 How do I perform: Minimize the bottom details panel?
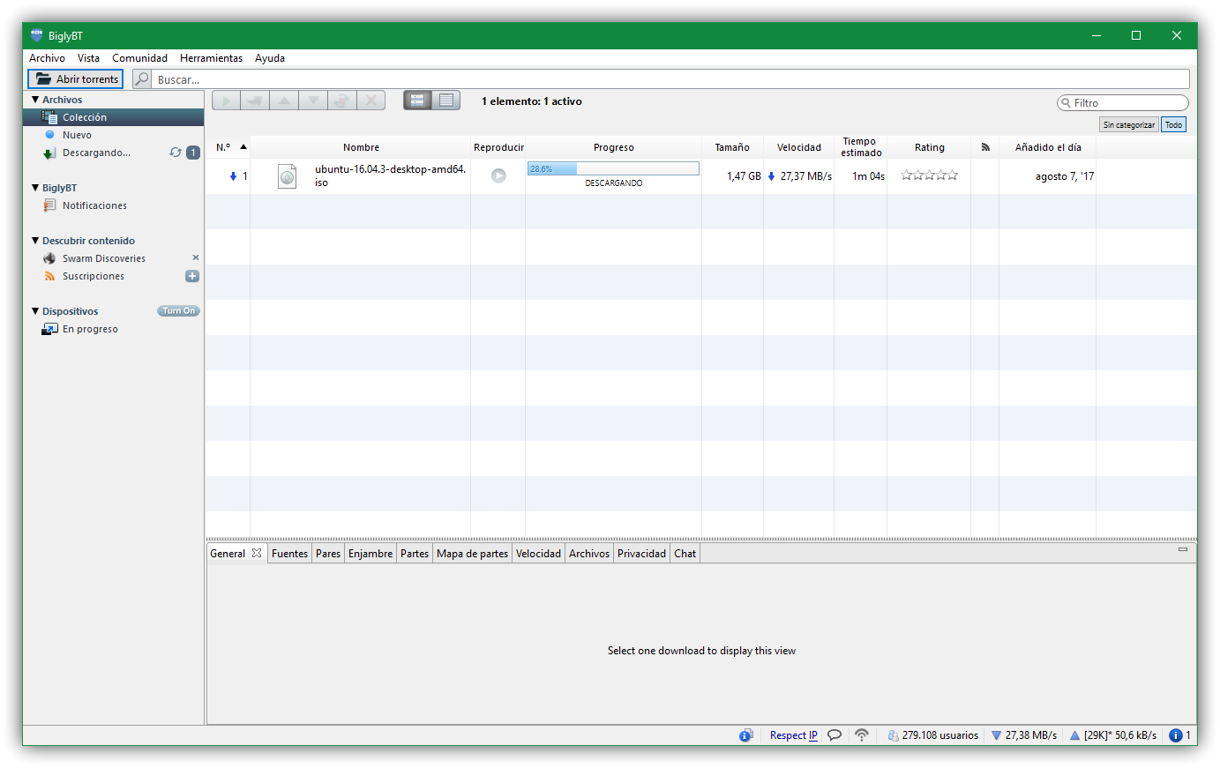1183,549
